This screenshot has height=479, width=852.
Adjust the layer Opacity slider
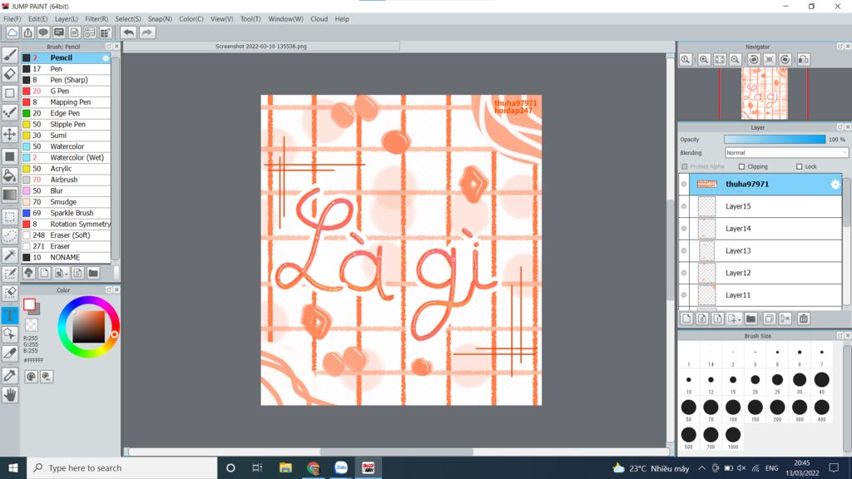(x=775, y=140)
